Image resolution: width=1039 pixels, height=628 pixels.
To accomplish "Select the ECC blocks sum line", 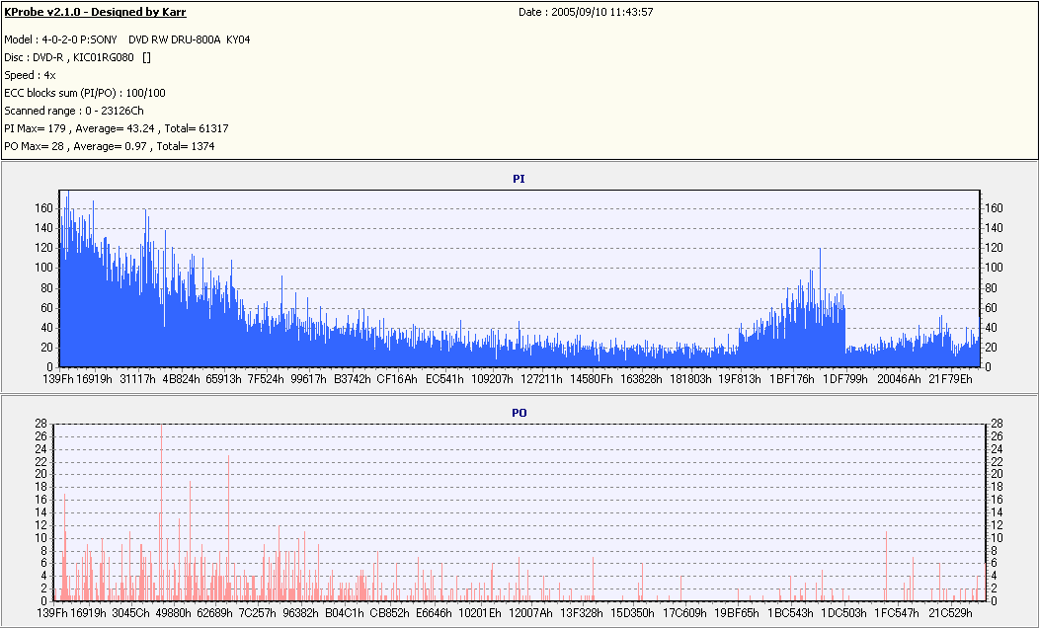I will click(x=85, y=93).
